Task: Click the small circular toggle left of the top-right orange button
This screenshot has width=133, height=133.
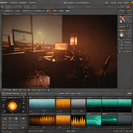Action: (x=118, y=7)
